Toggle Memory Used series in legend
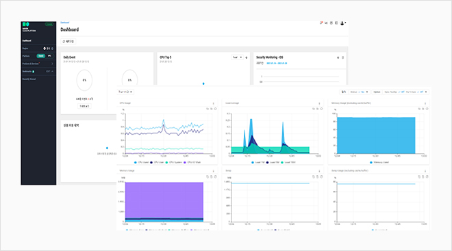Screen dimensions: 452x251 click(x=379, y=162)
